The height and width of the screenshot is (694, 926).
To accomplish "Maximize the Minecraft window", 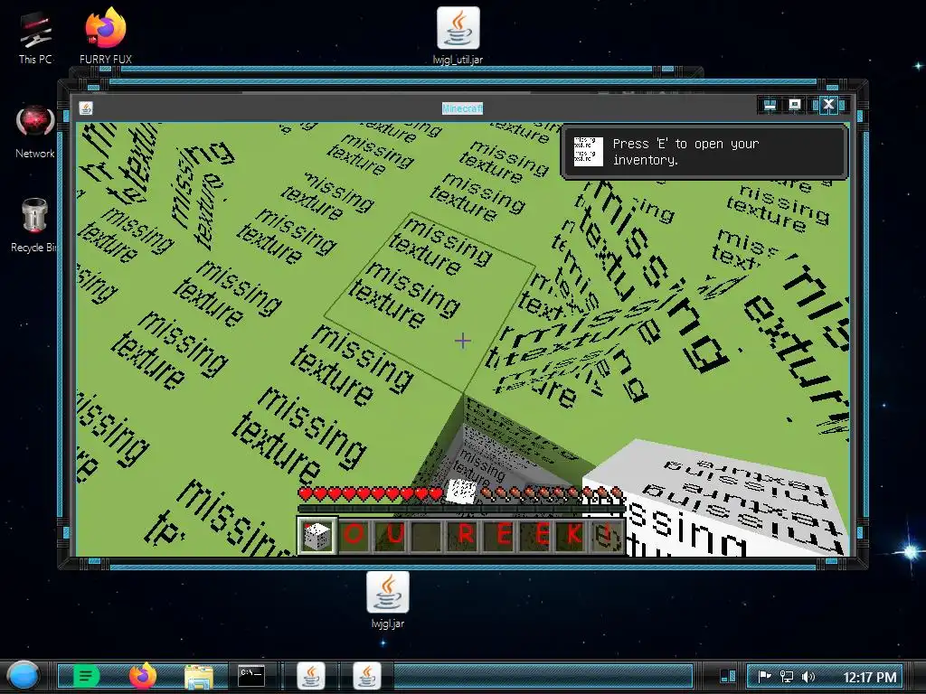I will tap(795, 105).
